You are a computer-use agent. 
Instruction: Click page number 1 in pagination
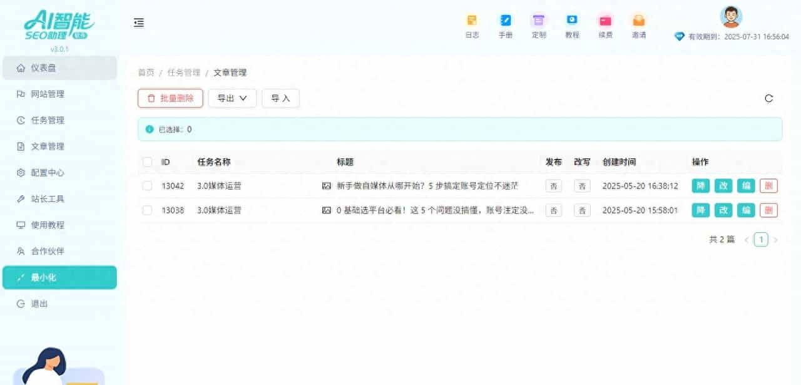point(761,239)
